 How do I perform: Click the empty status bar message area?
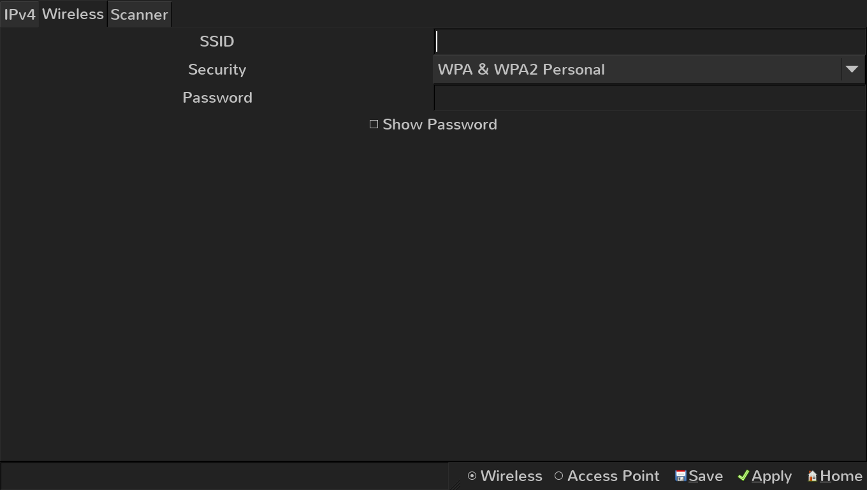[x=224, y=476]
